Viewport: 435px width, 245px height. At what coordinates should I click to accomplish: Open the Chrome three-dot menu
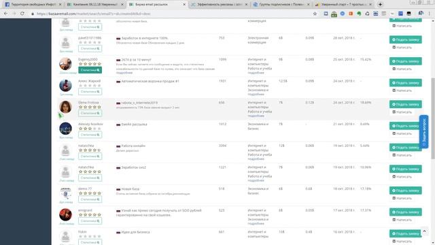click(x=430, y=14)
